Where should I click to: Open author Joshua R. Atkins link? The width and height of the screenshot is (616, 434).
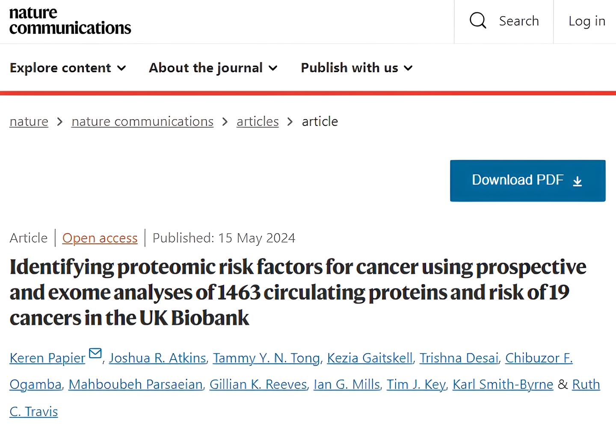(157, 358)
